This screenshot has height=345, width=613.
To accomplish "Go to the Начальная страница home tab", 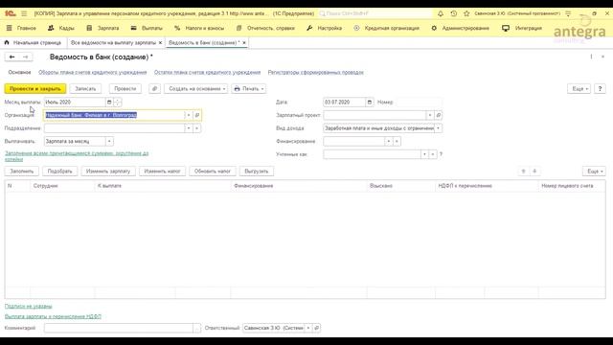I will pyautogui.click(x=33, y=42).
